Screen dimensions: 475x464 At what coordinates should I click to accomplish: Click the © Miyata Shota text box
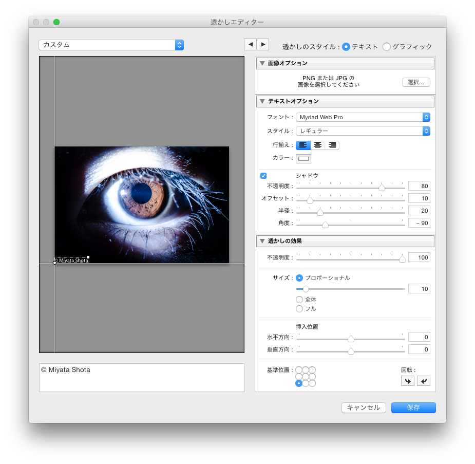pos(141,378)
